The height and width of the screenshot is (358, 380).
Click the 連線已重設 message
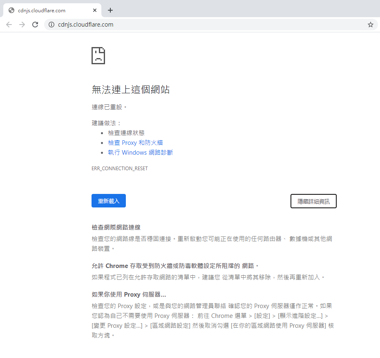pos(109,107)
